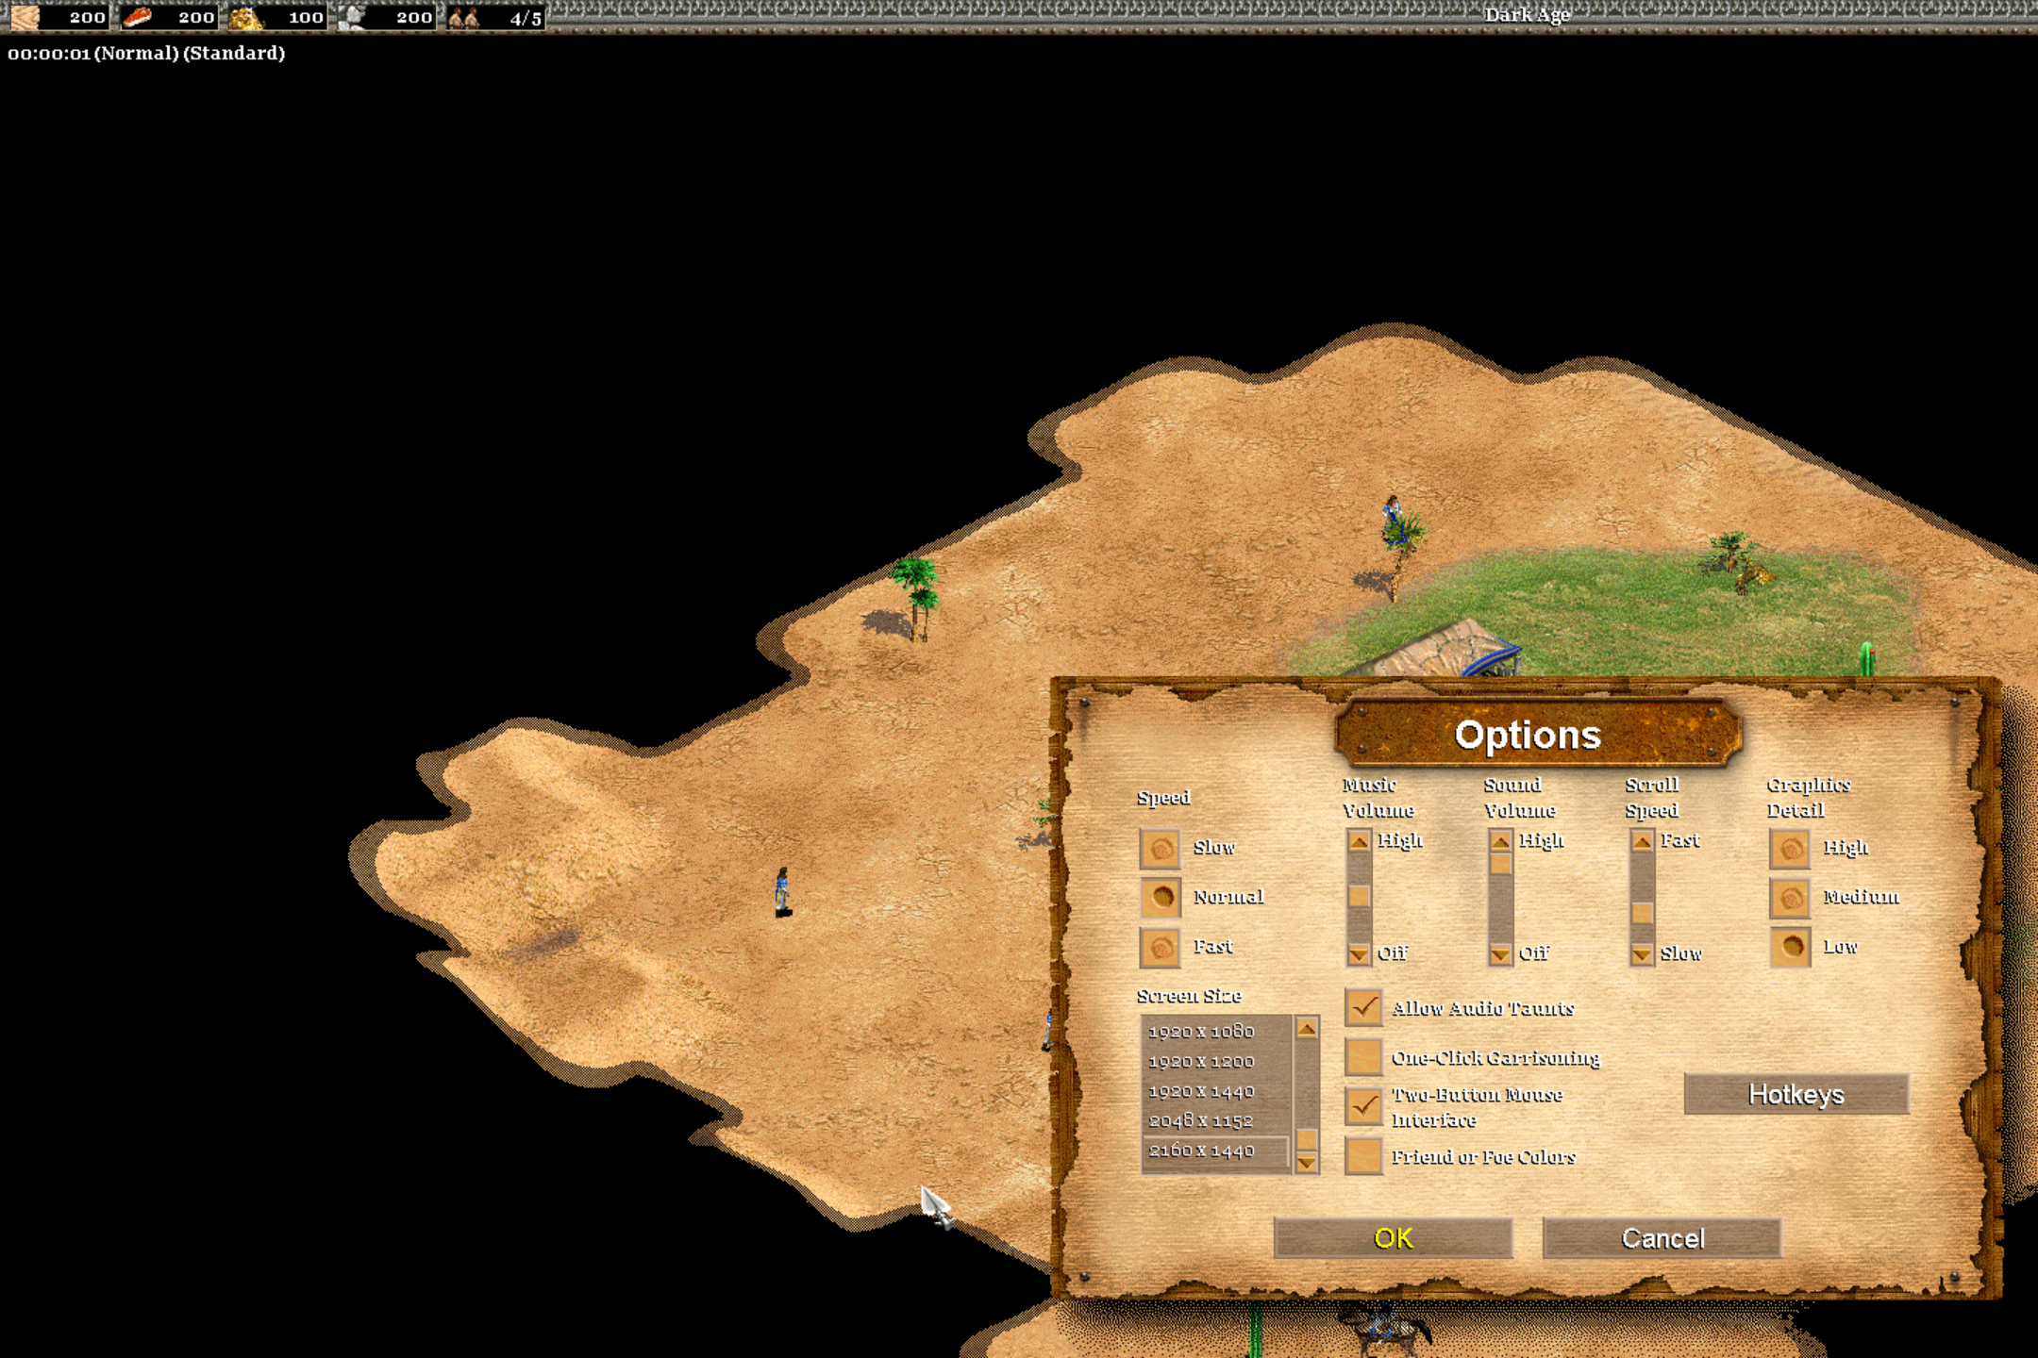Select the 2048 x 1152 screen size
The width and height of the screenshot is (2038, 1358).
click(1200, 1120)
